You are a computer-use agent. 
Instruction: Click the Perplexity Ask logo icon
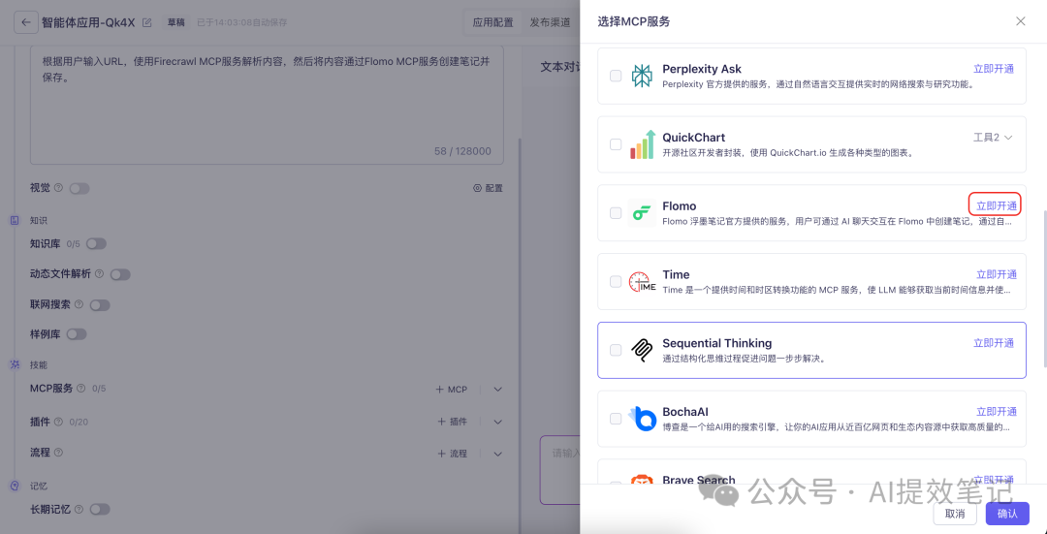point(643,76)
